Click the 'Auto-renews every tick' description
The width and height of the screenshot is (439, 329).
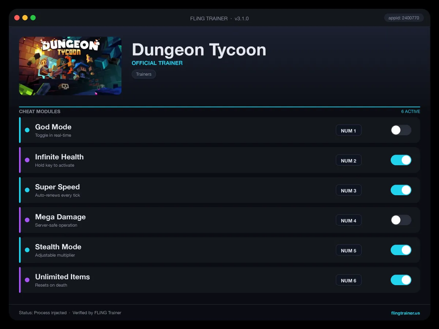(x=57, y=195)
